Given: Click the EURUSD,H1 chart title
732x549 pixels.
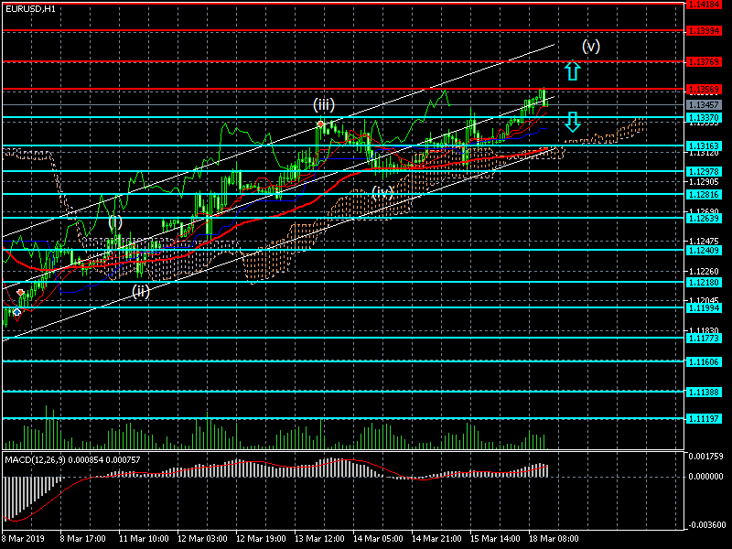Looking at the screenshot, I should [30, 9].
